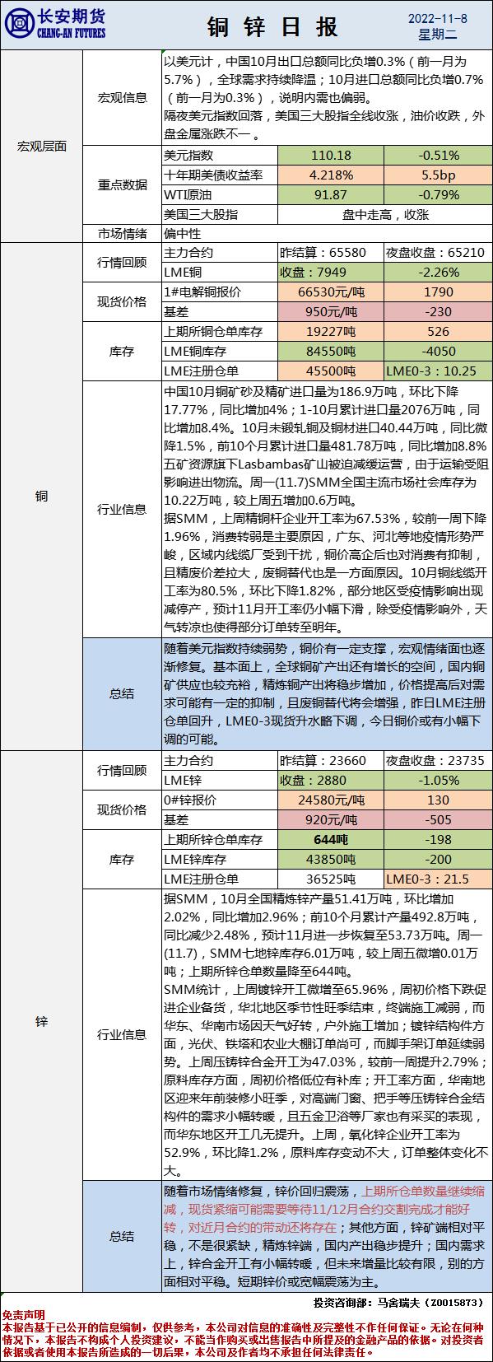Click the weekday label 星期二
493x1362 pixels.
click(x=438, y=35)
